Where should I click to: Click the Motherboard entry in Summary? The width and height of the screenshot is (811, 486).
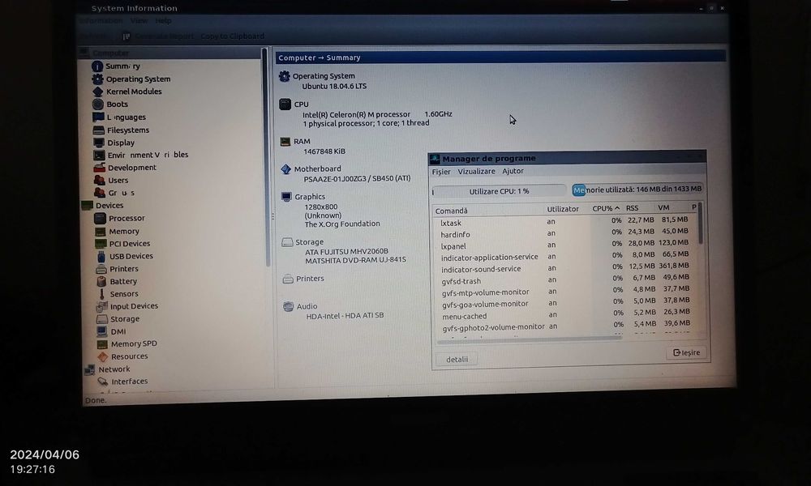click(318, 169)
